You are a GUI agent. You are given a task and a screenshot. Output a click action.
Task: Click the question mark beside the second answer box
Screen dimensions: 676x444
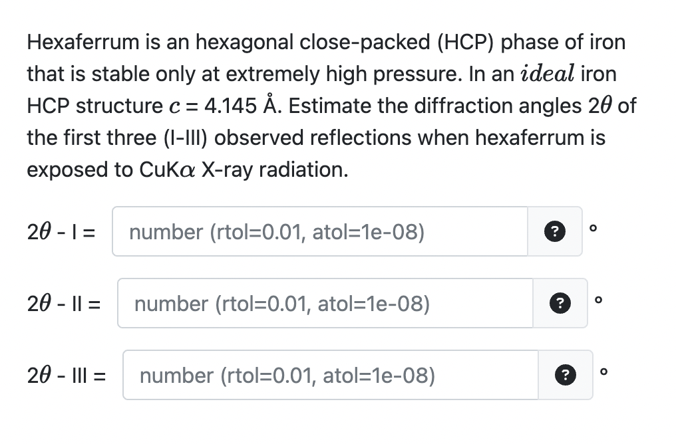(x=560, y=304)
